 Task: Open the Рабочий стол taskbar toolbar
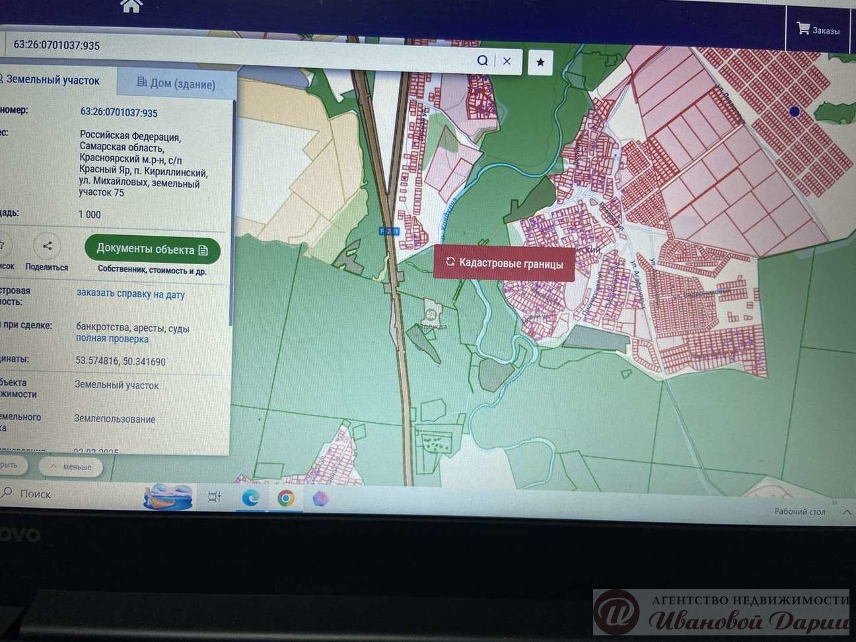(799, 511)
